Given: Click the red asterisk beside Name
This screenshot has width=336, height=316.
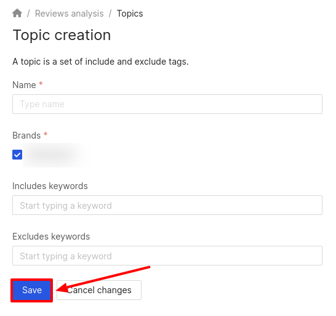Looking at the screenshot, I should click(x=41, y=83).
